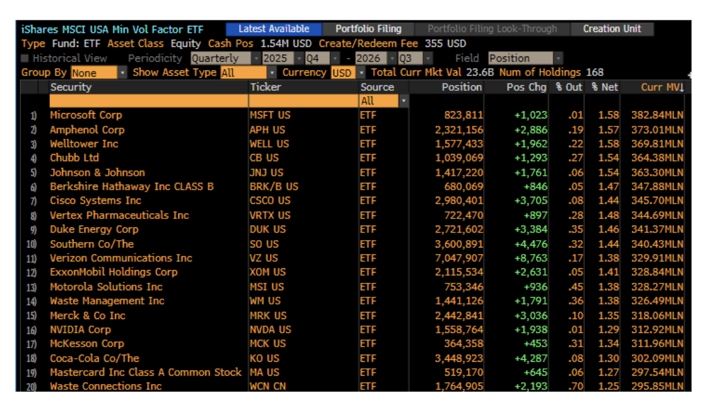This screenshot has width=702, height=402.
Task: Sort by the Security column header
Action: pyautogui.click(x=70, y=87)
